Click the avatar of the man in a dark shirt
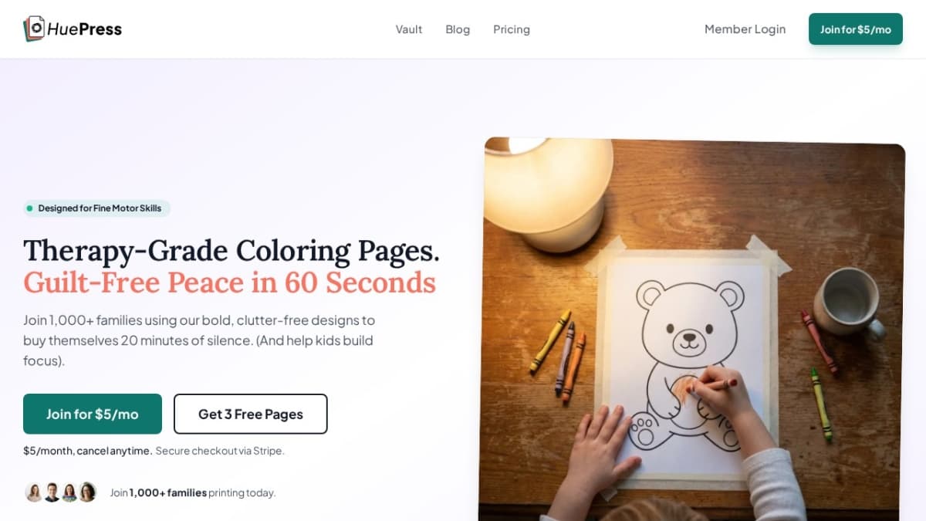The width and height of the screenshot is (926, 521). click(x=52, y=492)
